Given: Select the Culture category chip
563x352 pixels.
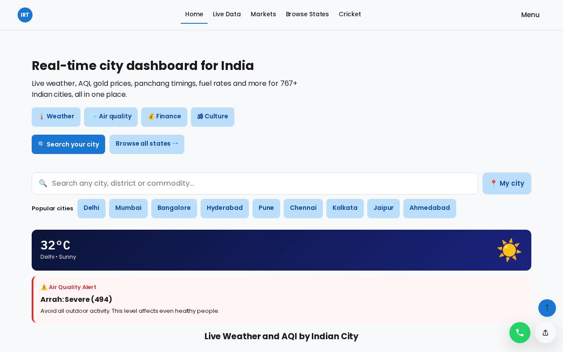Looking at the screenshot, I should pos(212,117).
